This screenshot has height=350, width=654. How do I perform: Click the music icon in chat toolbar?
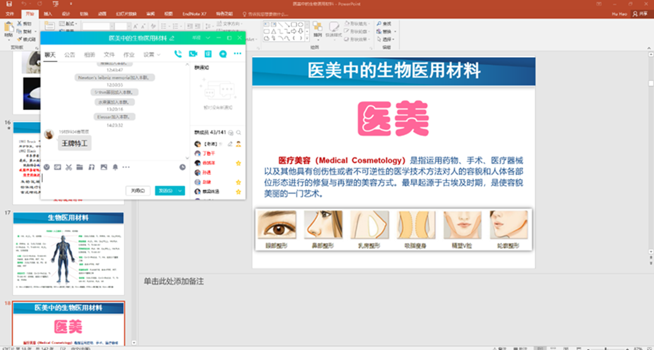pos(92,167)
